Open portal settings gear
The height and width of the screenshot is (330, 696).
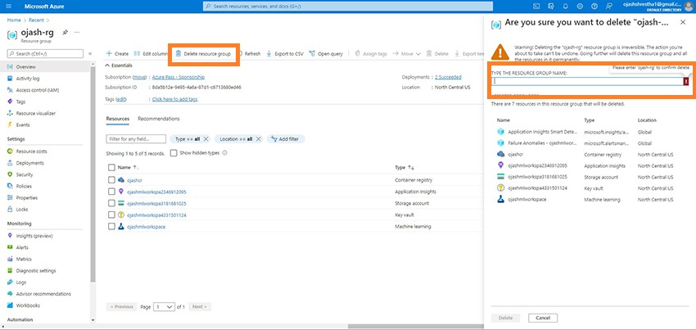(580, 7)
